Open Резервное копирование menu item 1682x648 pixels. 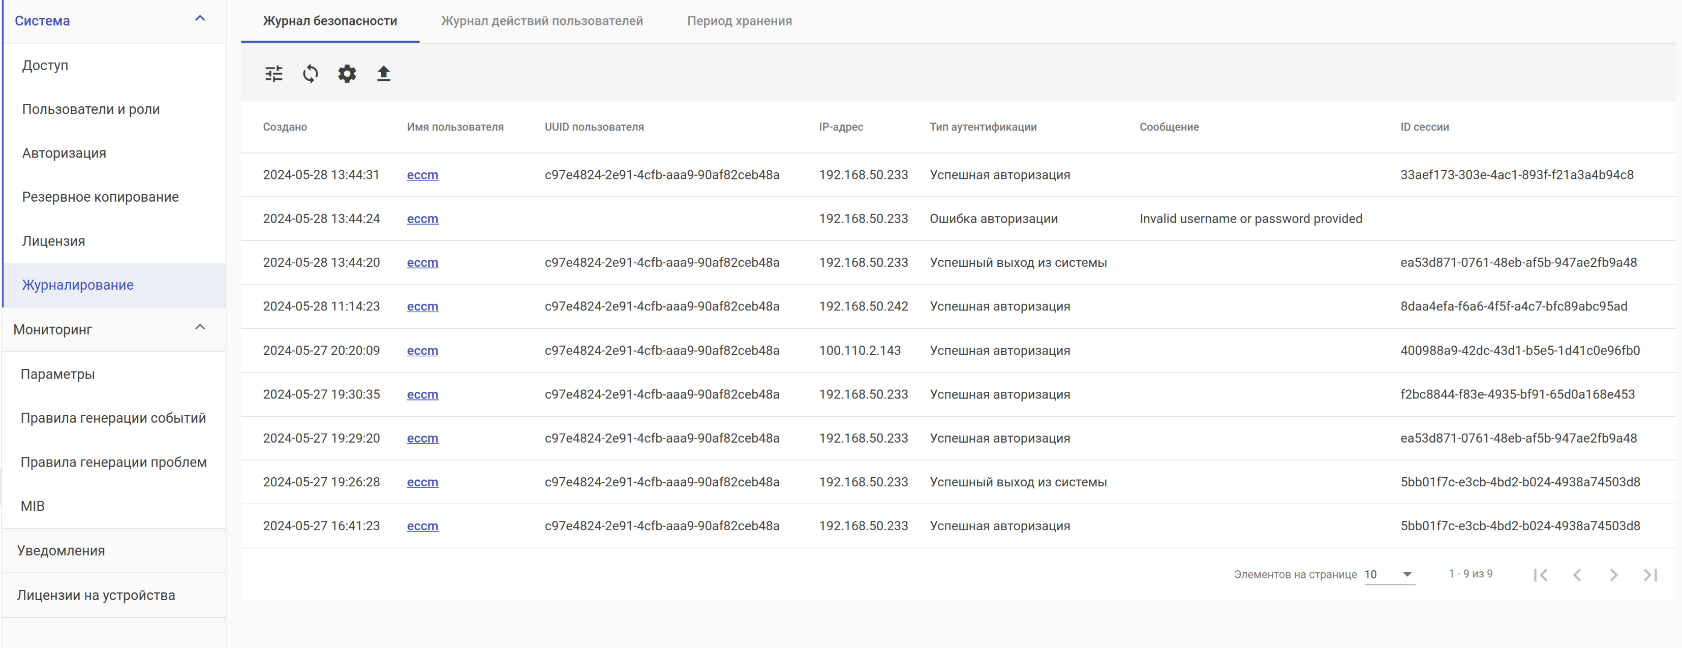[x=100, y=197]
